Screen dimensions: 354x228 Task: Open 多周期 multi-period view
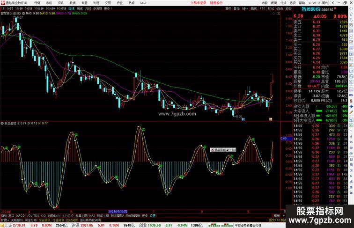click(97, 8)
